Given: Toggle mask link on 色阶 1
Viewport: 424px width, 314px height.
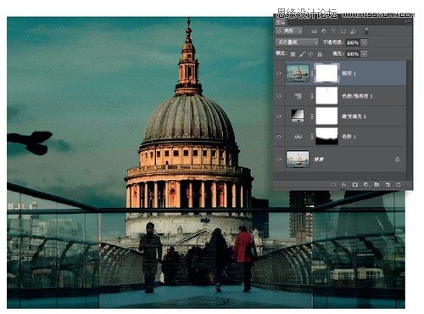Looking at the screenshot, I should pyautogui.click(x=312, y=137).
